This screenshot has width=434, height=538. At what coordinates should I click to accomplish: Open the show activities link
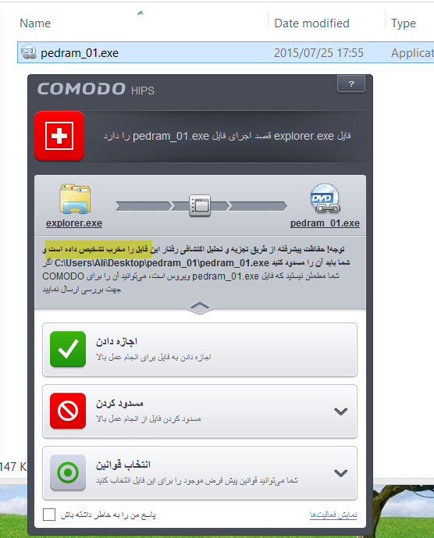[x=333, y=515]
